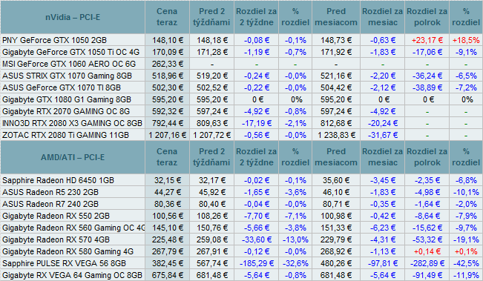Click the Gigabyte RX VEGA 64 Gaming OC 8GB name

pyautogui.click(x=73, y=275)
